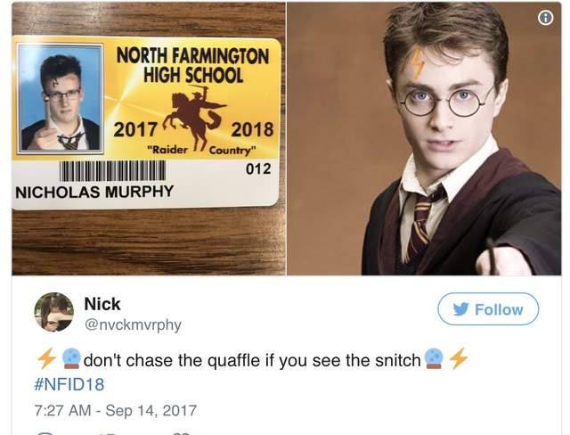
Task: Click the tweet text about the quaffle
Action: [x=252, y=360]
